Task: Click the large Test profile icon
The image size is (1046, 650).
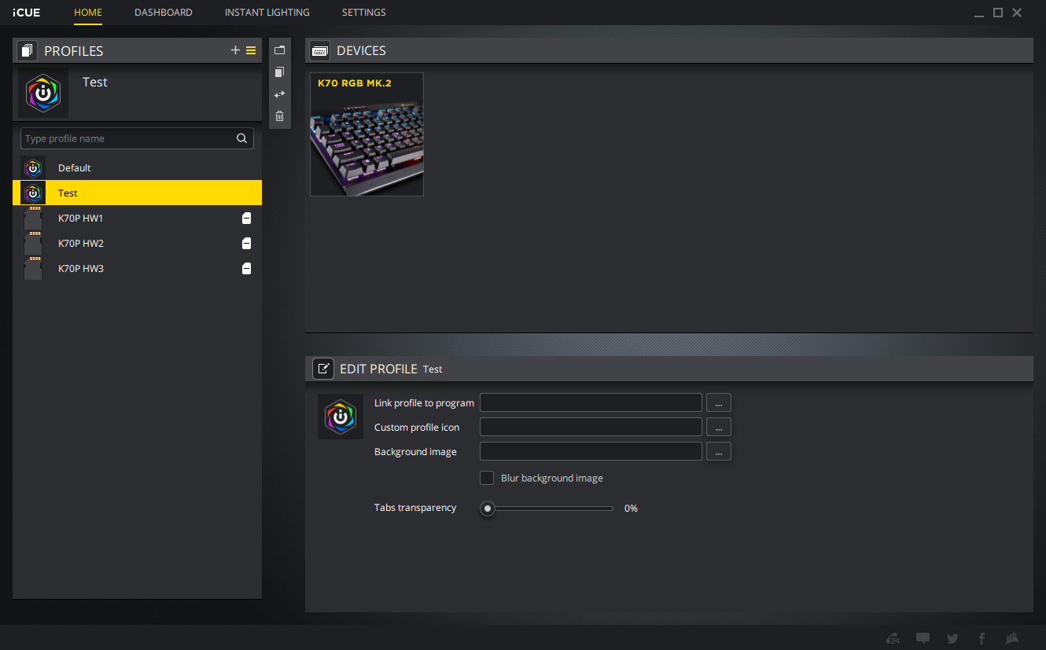Action: coord(43,93)
